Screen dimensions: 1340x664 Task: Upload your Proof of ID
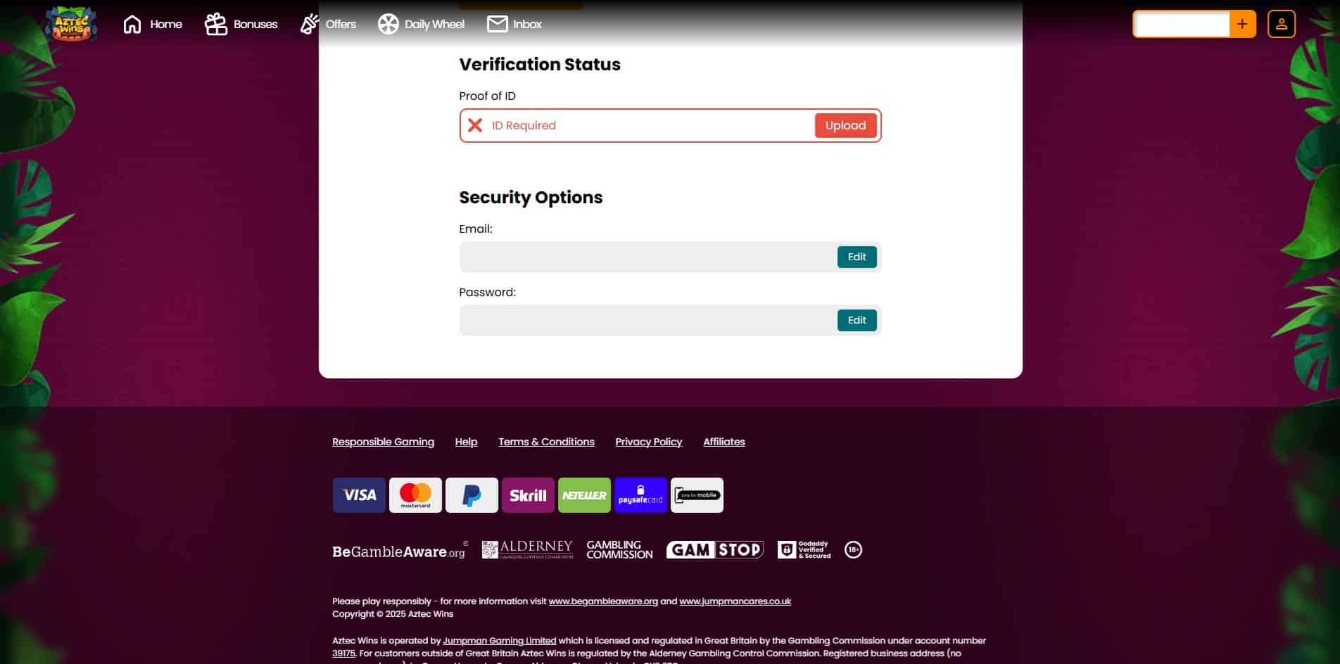click(845, 125)
